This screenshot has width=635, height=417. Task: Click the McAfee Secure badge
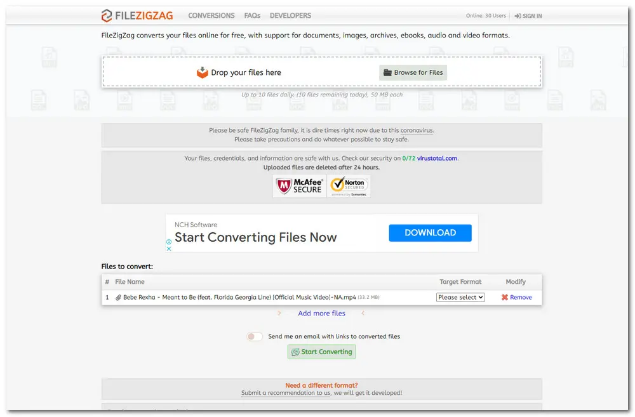[300, 186]
